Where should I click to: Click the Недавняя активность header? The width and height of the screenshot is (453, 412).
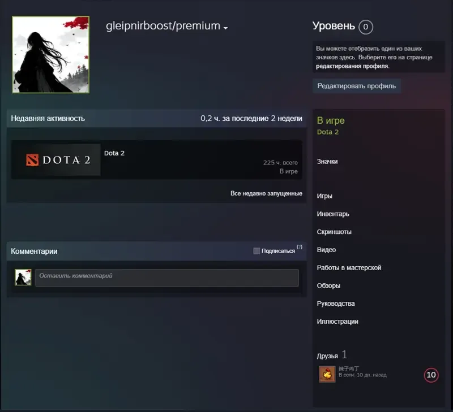[48, 119]
